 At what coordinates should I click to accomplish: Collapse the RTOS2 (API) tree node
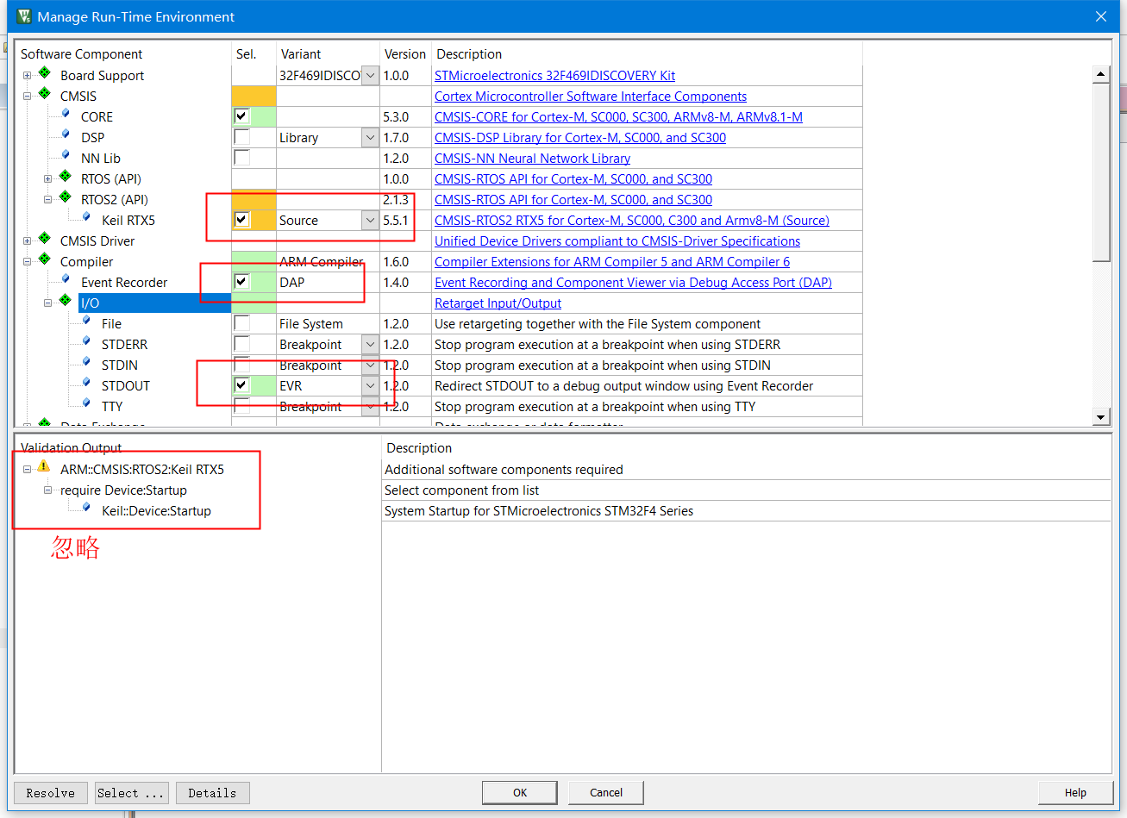(x=47, y=200)
